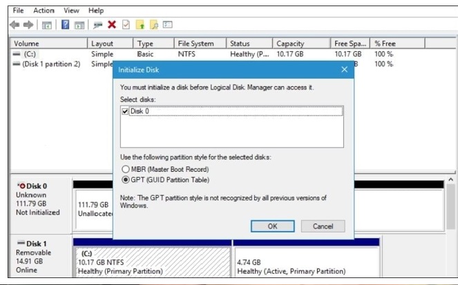Open Help using the blue question mark icon
The height and width of the screenshot is (285, 458).
click(65, 25)
